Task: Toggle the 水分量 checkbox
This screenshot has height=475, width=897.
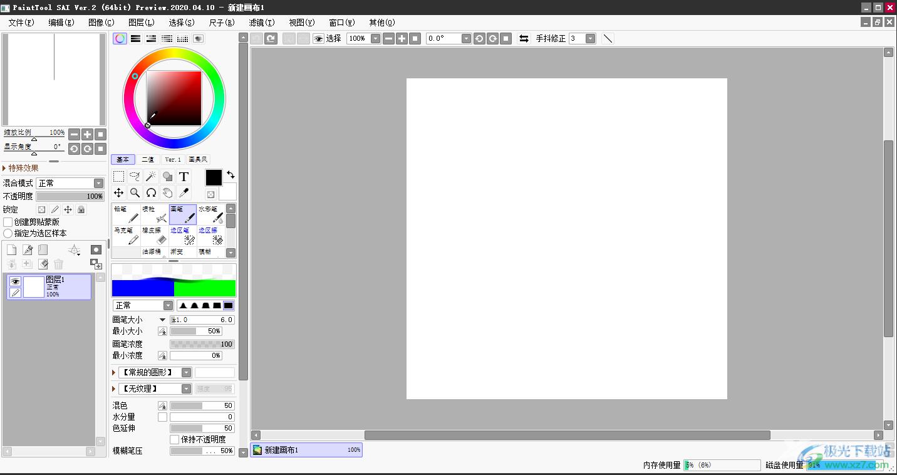Action: (x=162, y=417)
